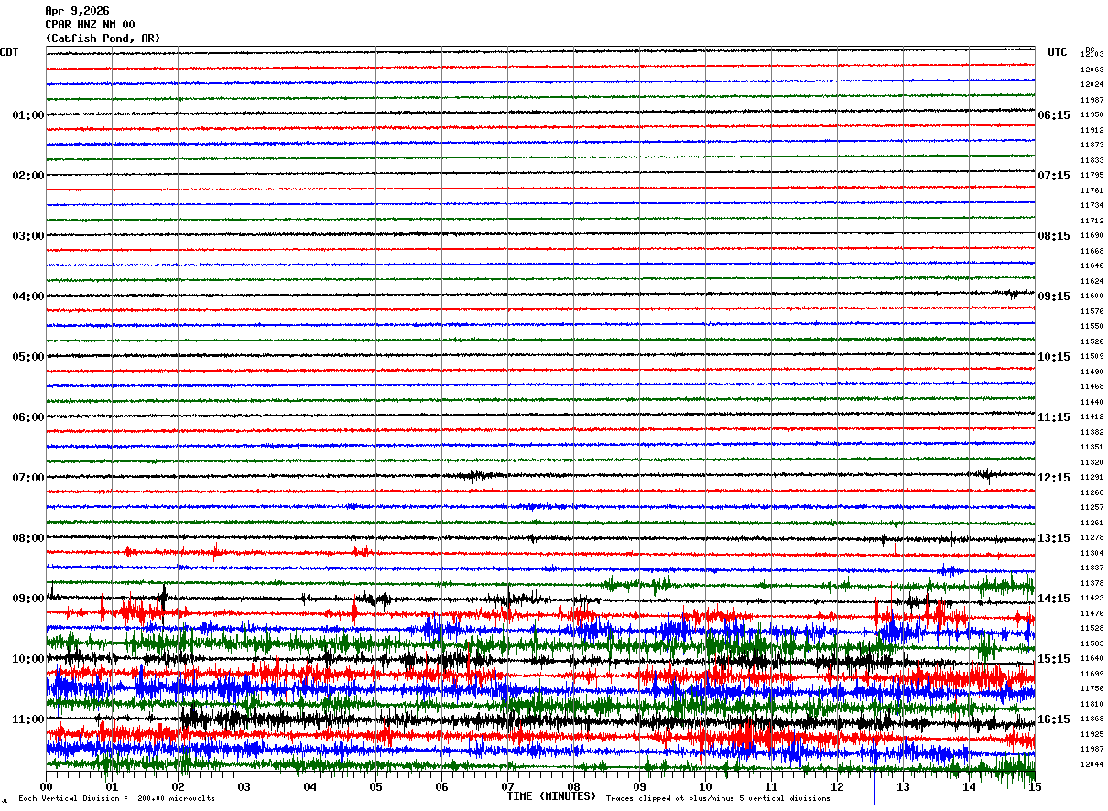Select the station header 'CPAR HNZ NM 00'
This screenshot has width=1108, height=811.
point(90,25)
